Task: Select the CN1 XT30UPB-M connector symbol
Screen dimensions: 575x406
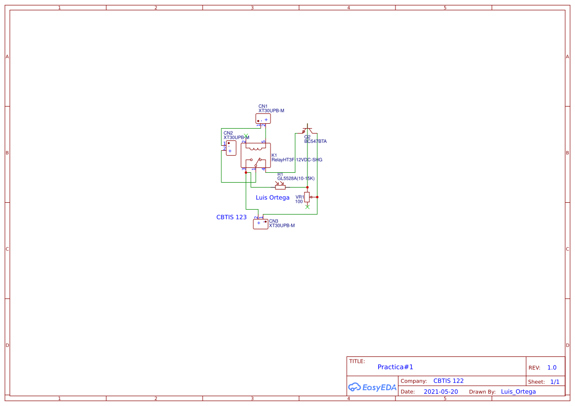Action: (x=263, y=118)
